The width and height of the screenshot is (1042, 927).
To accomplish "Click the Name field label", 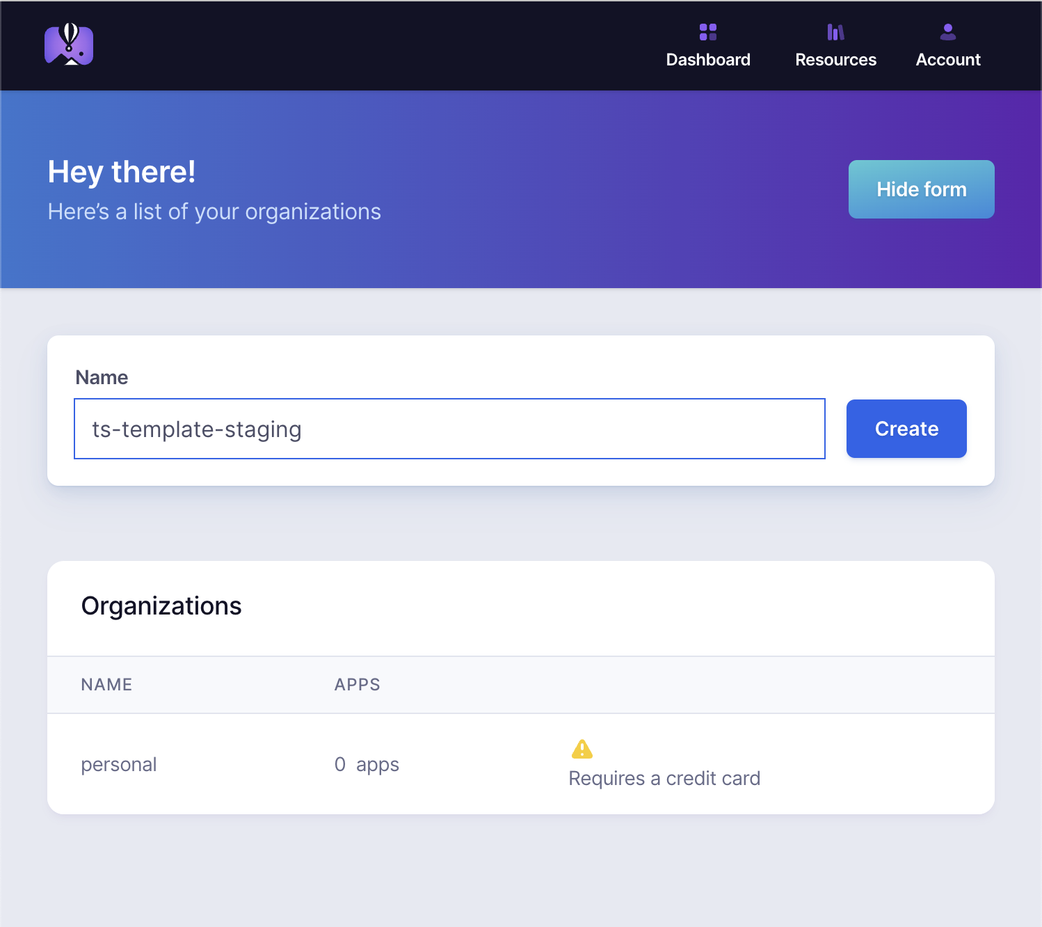I will 102,377.
